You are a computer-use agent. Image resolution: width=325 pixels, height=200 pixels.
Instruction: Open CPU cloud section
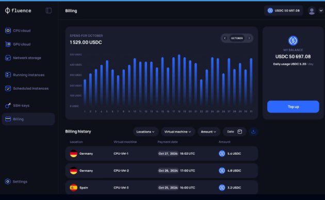click(22, 30)
